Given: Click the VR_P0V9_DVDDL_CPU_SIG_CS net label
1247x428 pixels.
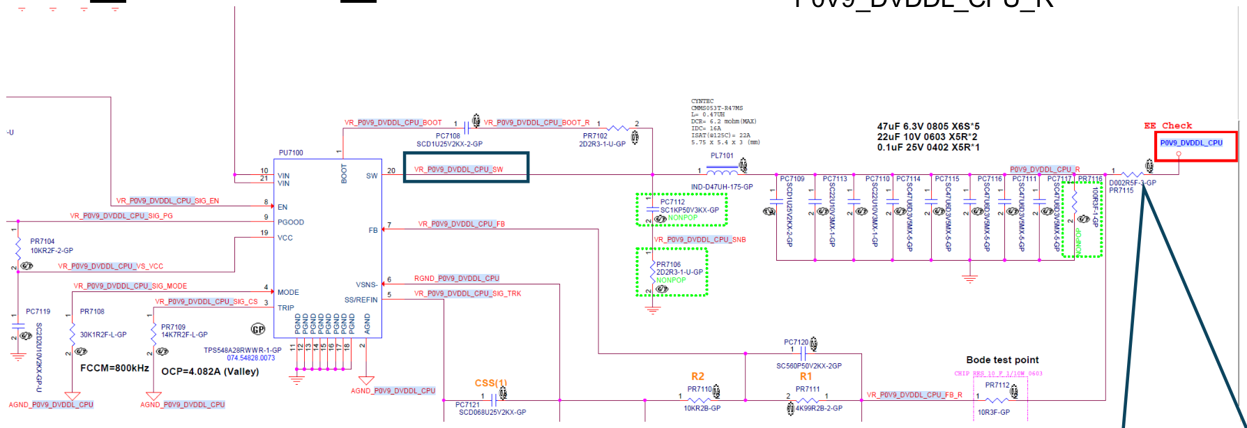Looking at the screenshot, I should pyautogui.click(x=206, y=302).
